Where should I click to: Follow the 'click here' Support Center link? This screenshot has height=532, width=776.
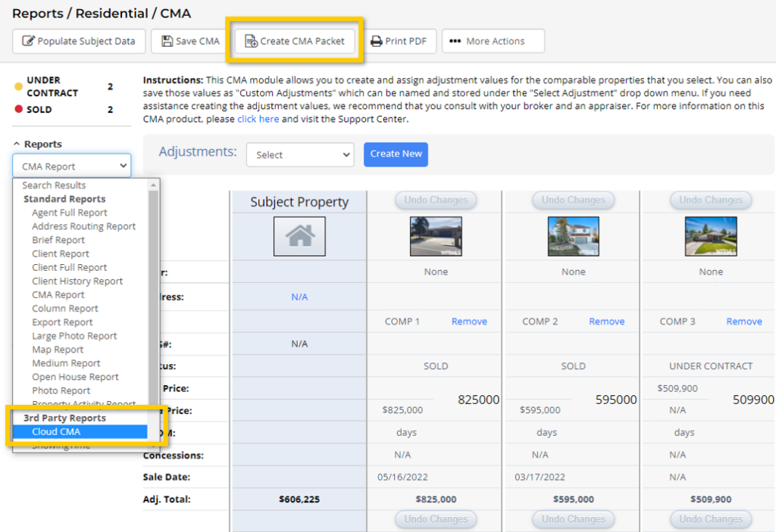[x=258, y=119]
